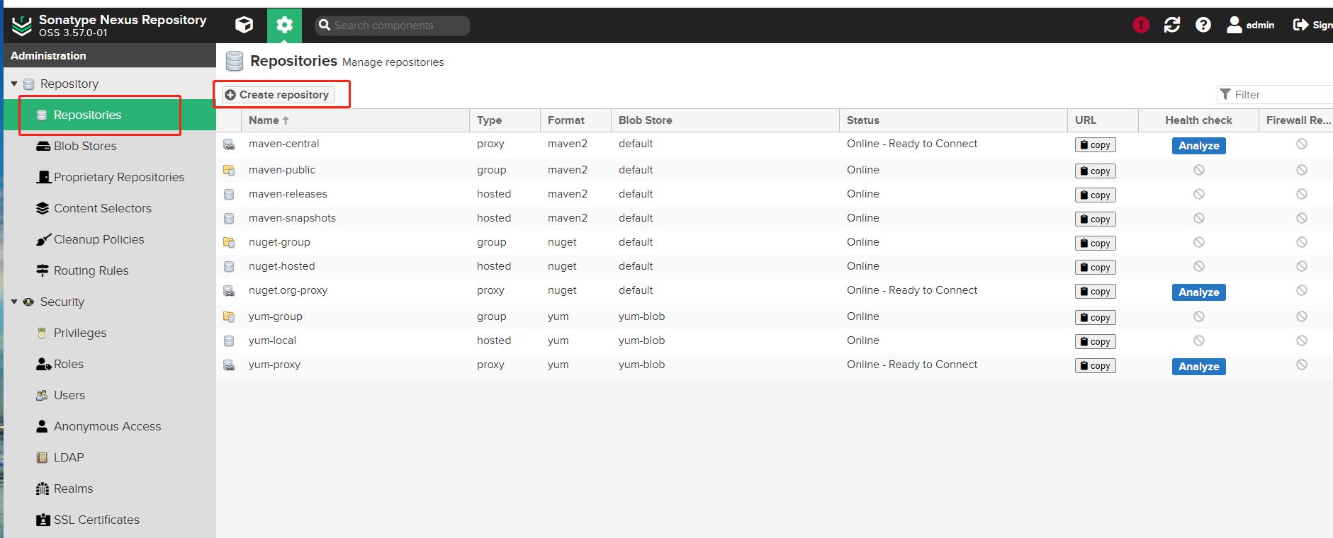This screenshot has height=538, width=1333.
Task: Open the yum-group repository row
Action: click(x=775, y=316)
